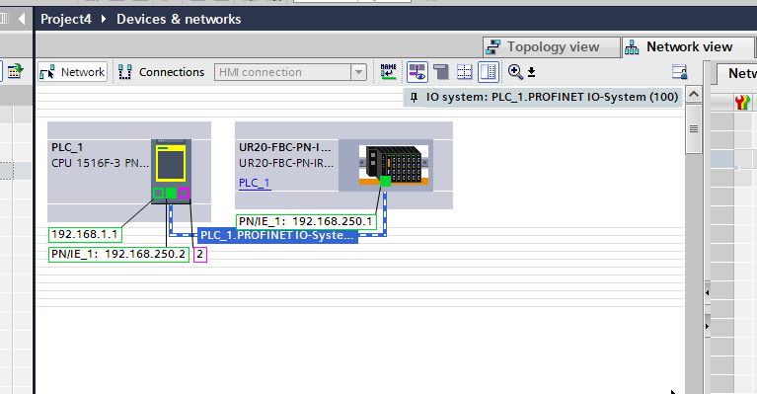Select the Connections mode button
This screenshot has height=394, width=757.
(x=161, y=72)
